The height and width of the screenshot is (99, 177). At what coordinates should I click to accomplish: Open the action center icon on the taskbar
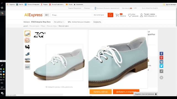pos(2,93)
